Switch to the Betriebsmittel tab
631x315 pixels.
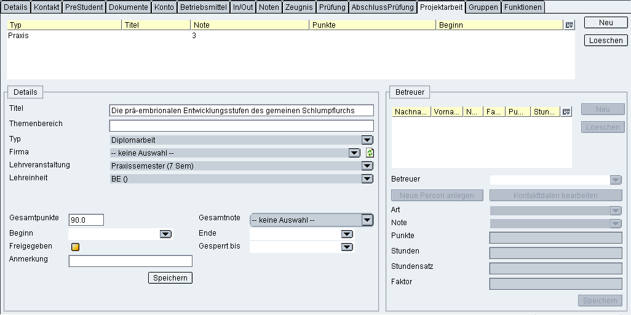[203, 7]
